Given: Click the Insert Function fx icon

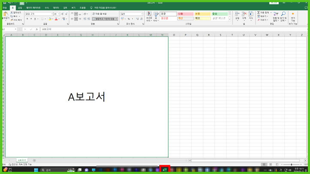Looking at the screenshot, I should coord(36,29).
